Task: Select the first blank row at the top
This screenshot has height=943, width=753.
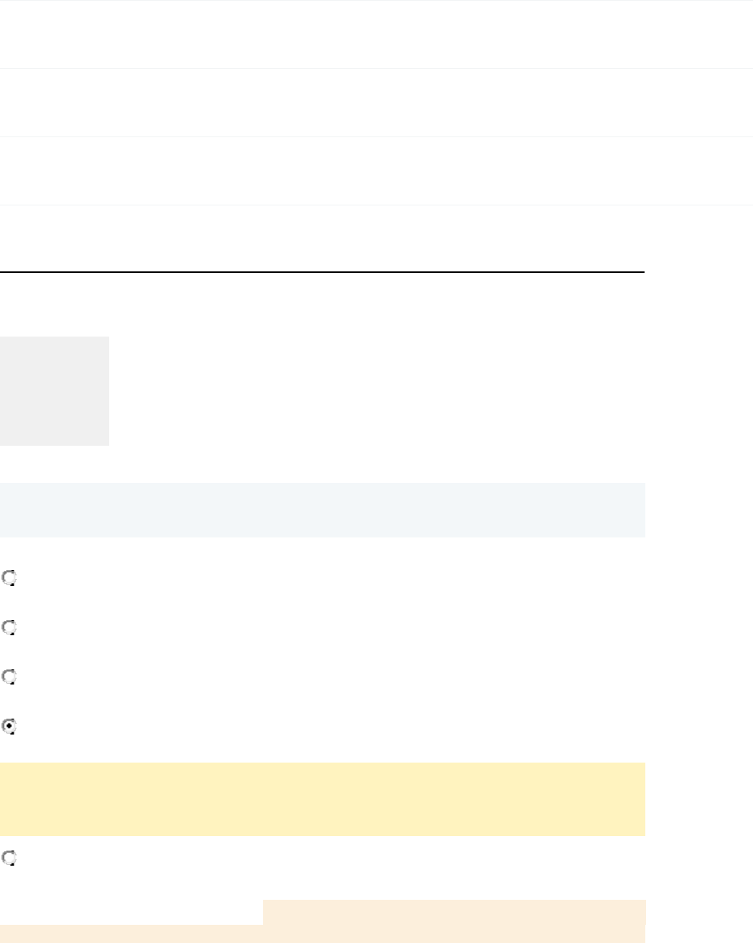Action: (x=376, y=34)
